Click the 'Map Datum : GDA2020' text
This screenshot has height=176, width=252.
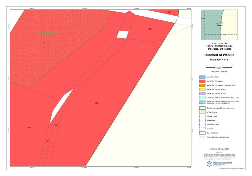[219, 71]
